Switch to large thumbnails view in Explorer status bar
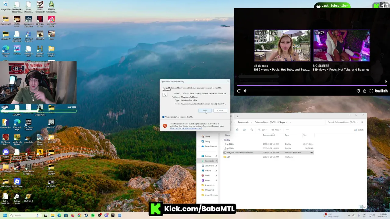The image size is (390, 219). tap(364, 207)
